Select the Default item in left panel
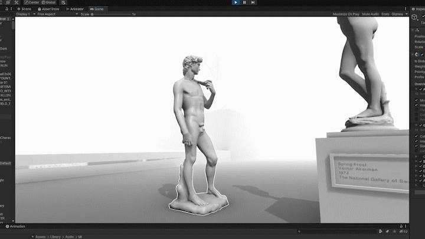The height and width of the screenshot is (239, 425). click(5, 163)
